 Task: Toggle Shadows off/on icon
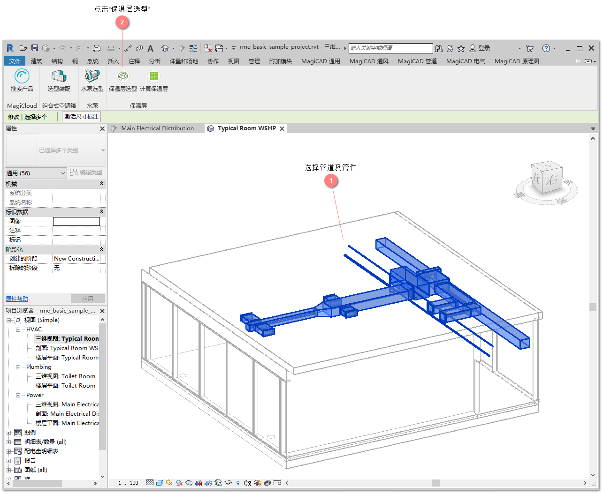tap(179, 483)
